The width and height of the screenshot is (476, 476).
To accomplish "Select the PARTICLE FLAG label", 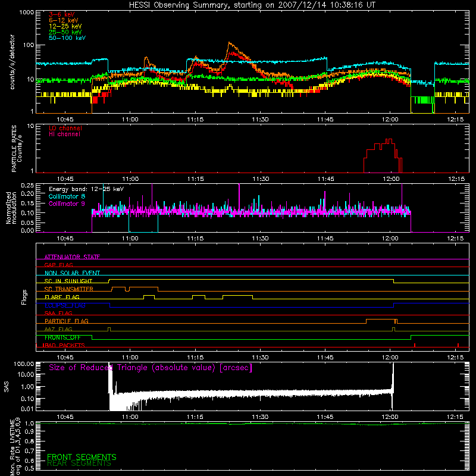I will [x=67, y=321].
